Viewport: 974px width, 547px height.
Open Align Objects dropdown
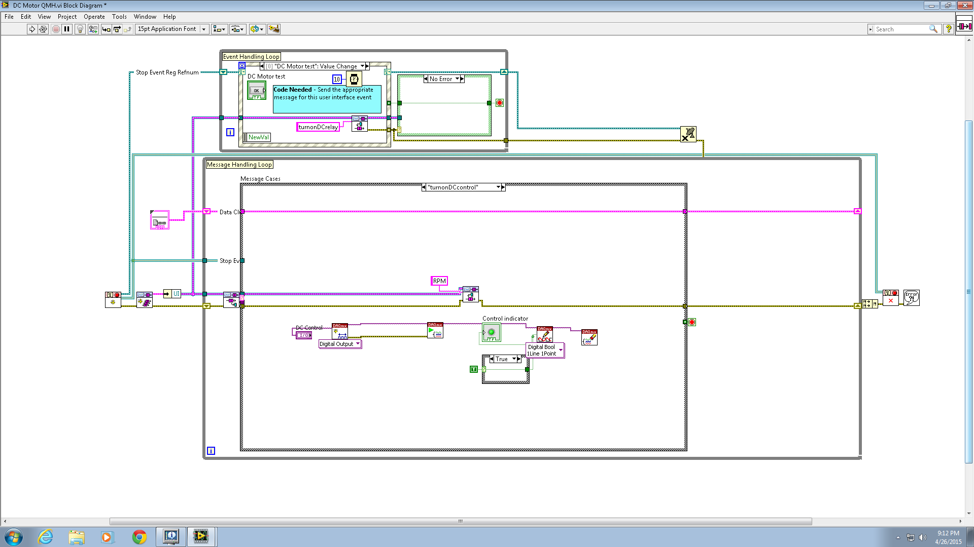pyautogui.click(x=219, y=29)
